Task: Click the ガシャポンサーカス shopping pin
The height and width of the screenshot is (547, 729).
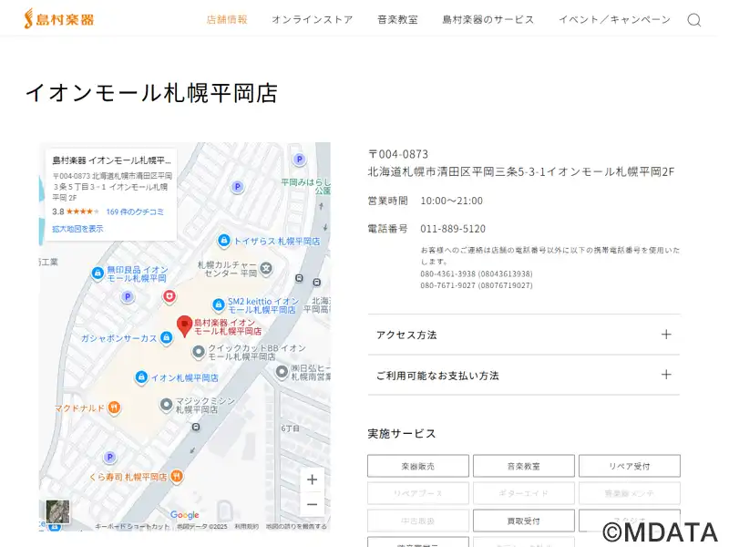Action: click(166, 337)
